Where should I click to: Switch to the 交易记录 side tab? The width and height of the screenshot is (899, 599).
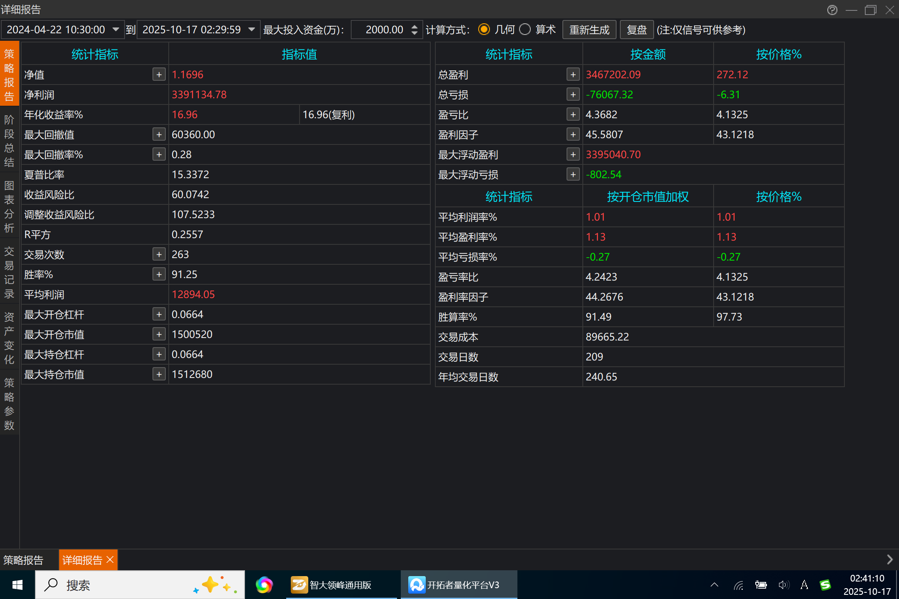click(x=9, y=273)
